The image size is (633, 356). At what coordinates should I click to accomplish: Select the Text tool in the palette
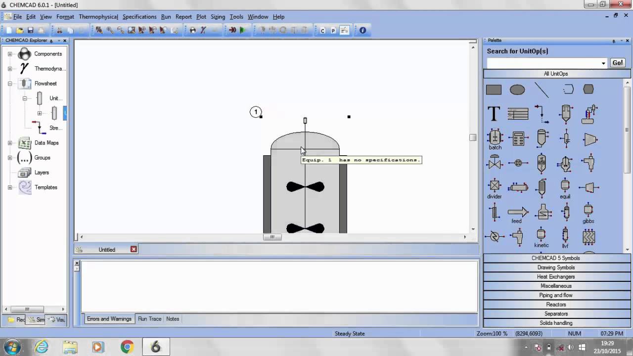(493, 114)
